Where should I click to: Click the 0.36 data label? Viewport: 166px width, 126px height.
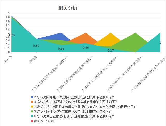tap(61, 49)
